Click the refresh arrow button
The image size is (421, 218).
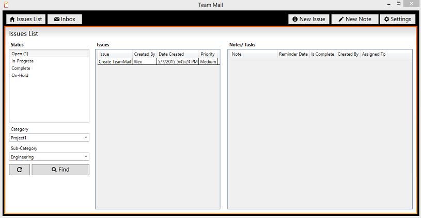pos(19,170)
